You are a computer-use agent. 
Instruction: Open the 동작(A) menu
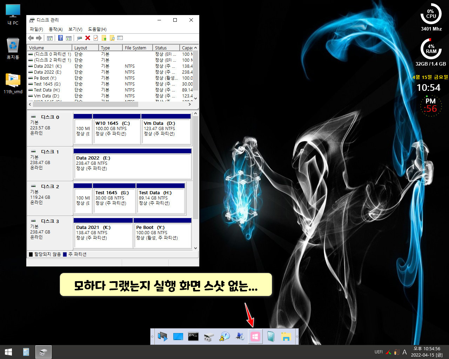coord(55,29)
